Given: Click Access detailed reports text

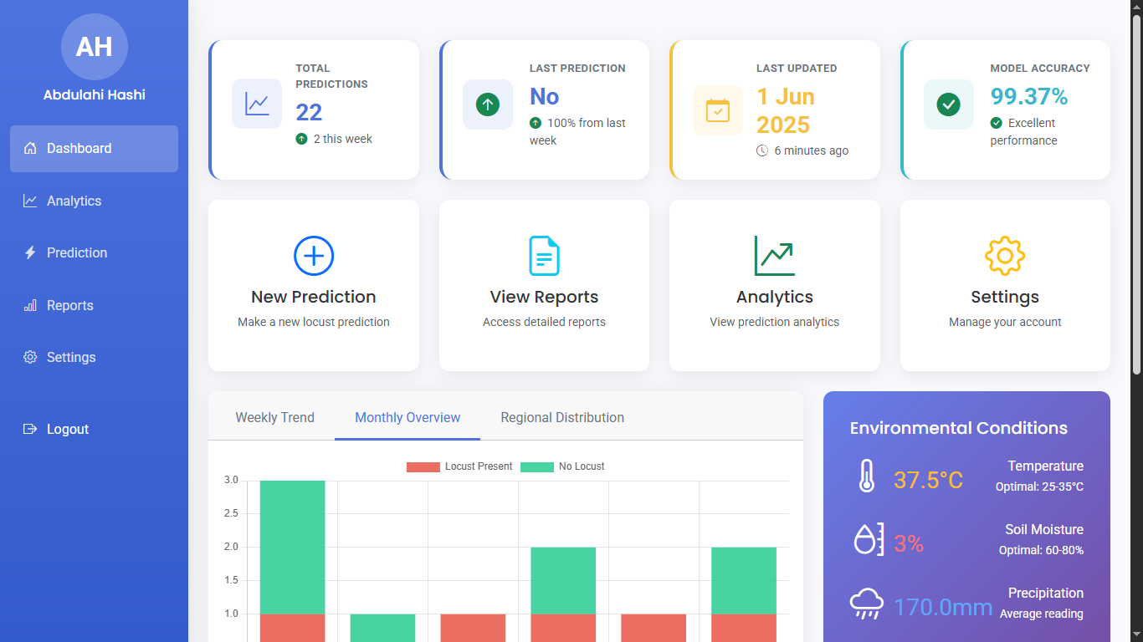Looking at the screenshot, I should coord(544,322).
